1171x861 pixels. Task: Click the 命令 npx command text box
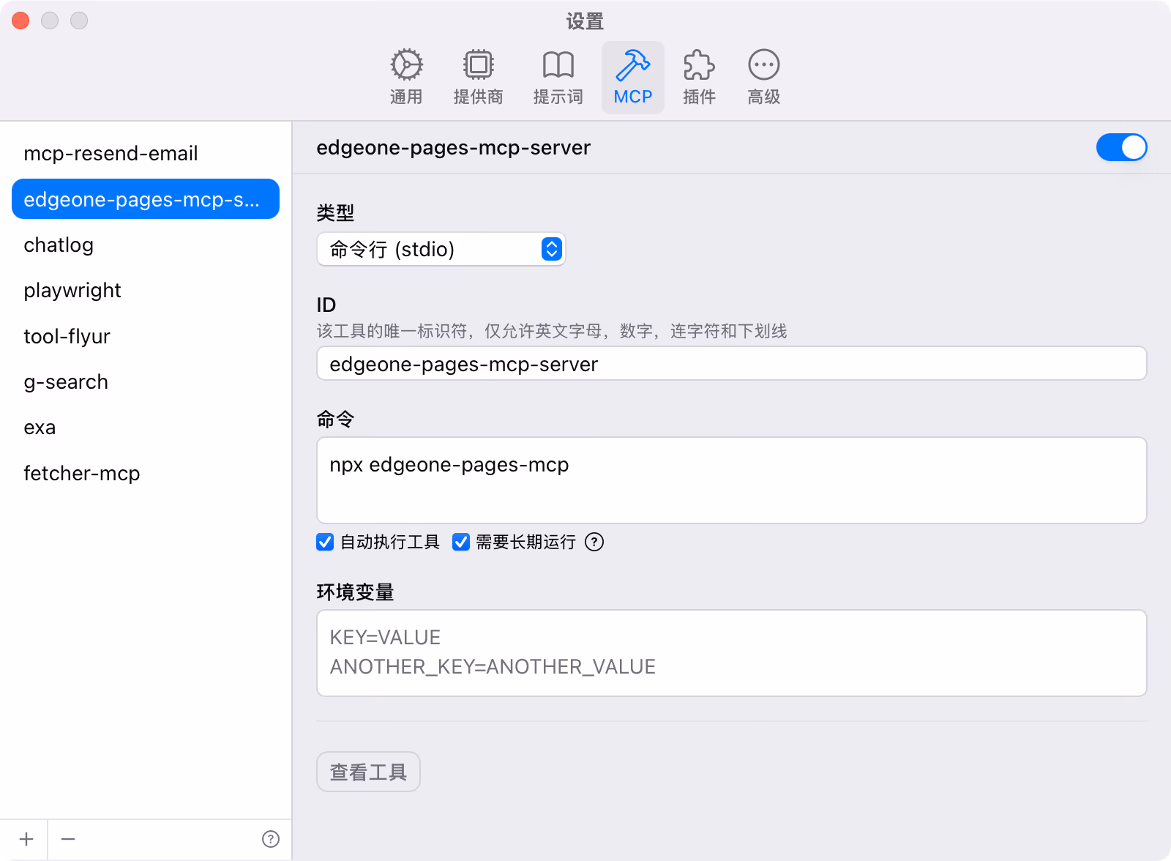(x=730, y=480)
